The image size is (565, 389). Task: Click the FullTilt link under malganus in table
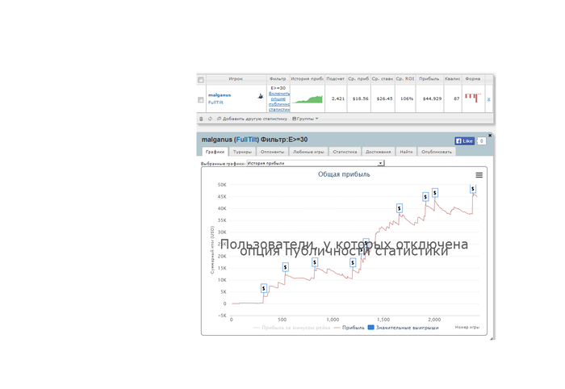point(216,102)
